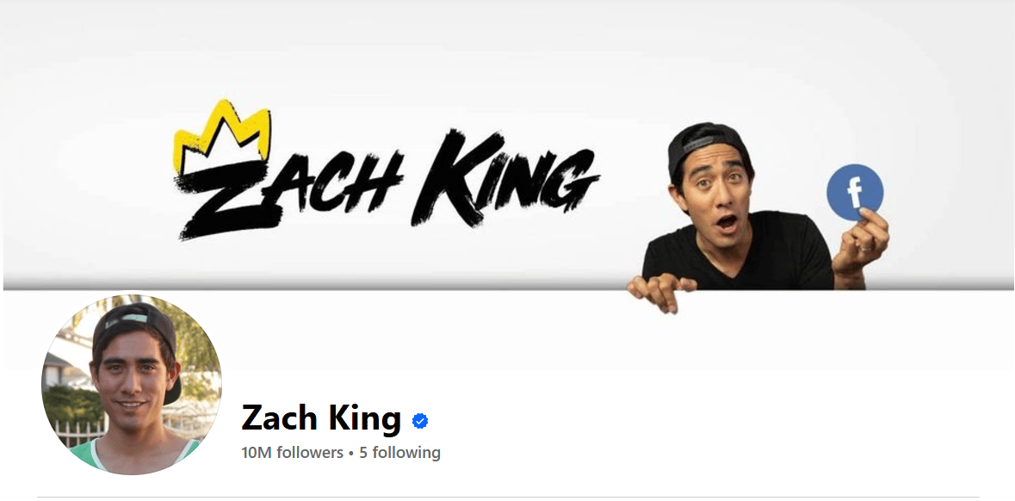Click the hand holding the Facebook logo

[x=861, y=243]
